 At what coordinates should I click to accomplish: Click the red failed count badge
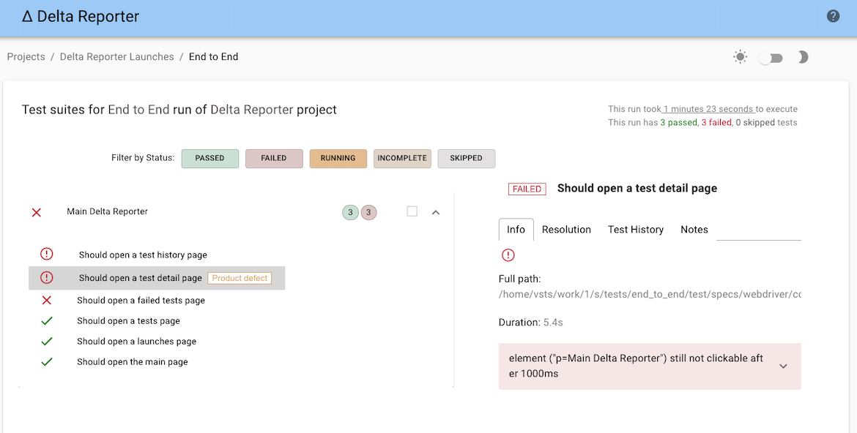coord(368,212)
